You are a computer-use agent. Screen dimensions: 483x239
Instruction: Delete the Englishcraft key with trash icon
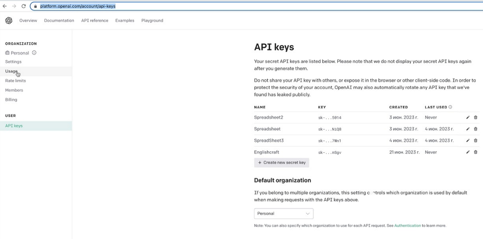coord(476,152)
